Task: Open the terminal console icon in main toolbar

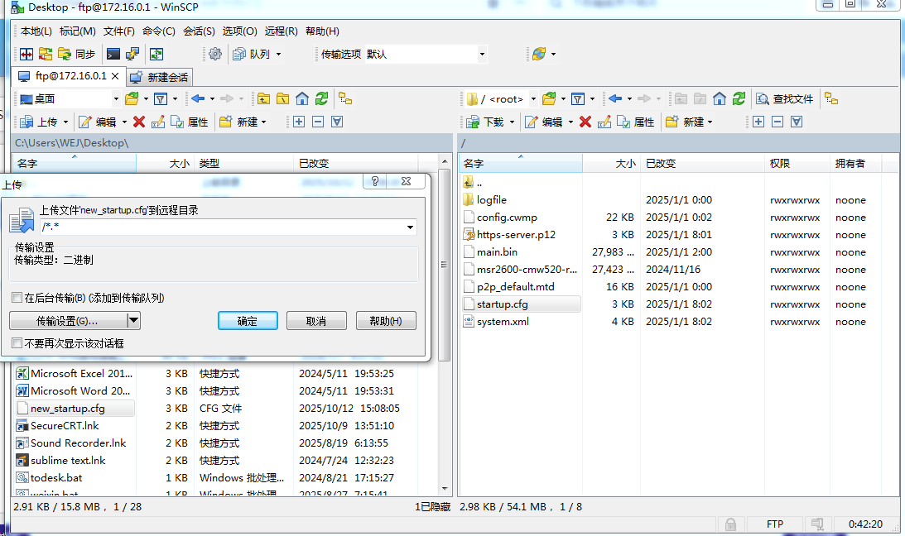Action: (113, 54)
